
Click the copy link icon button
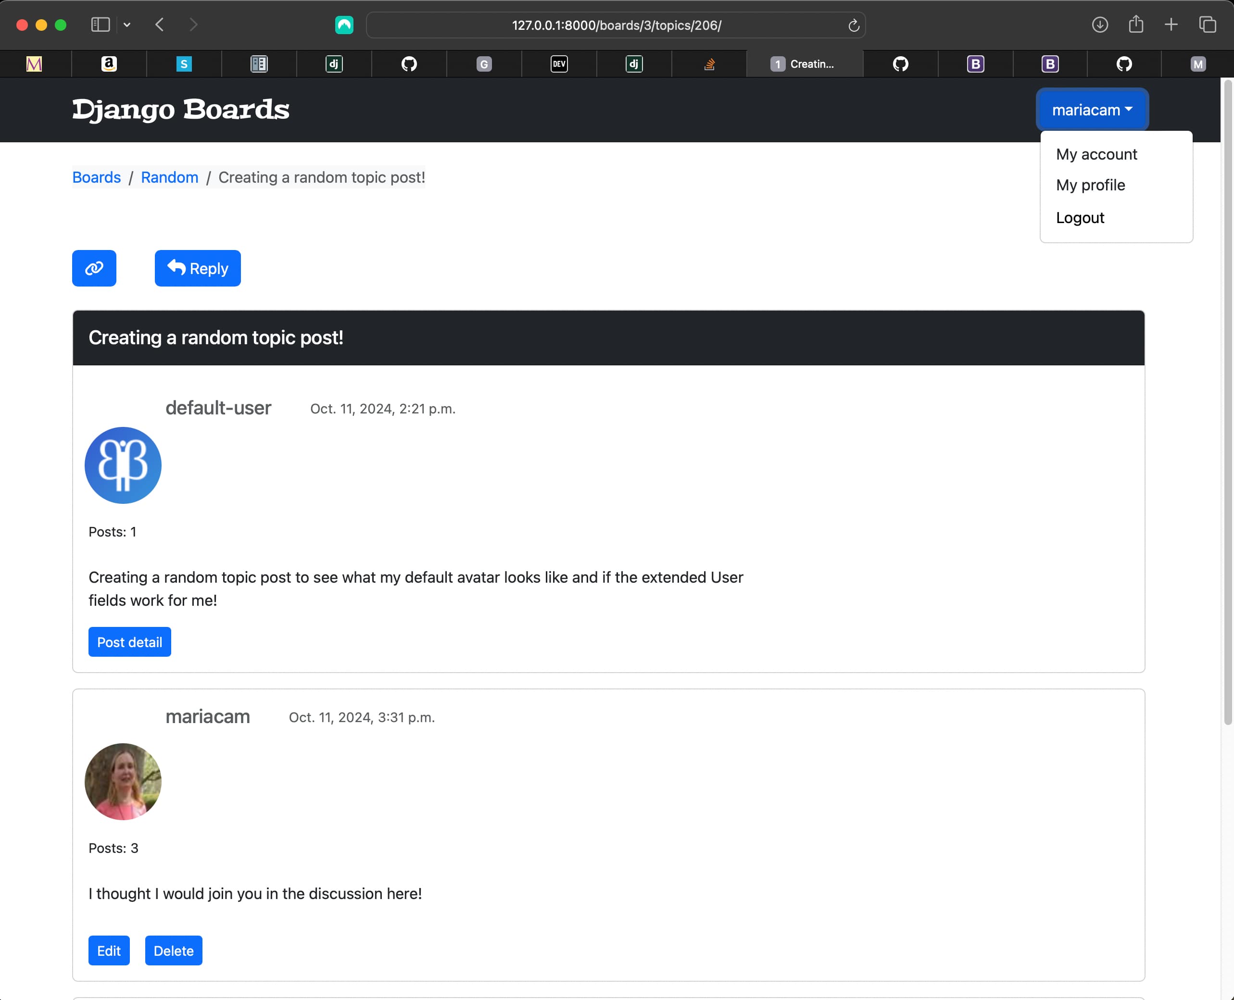click(94, 268)
